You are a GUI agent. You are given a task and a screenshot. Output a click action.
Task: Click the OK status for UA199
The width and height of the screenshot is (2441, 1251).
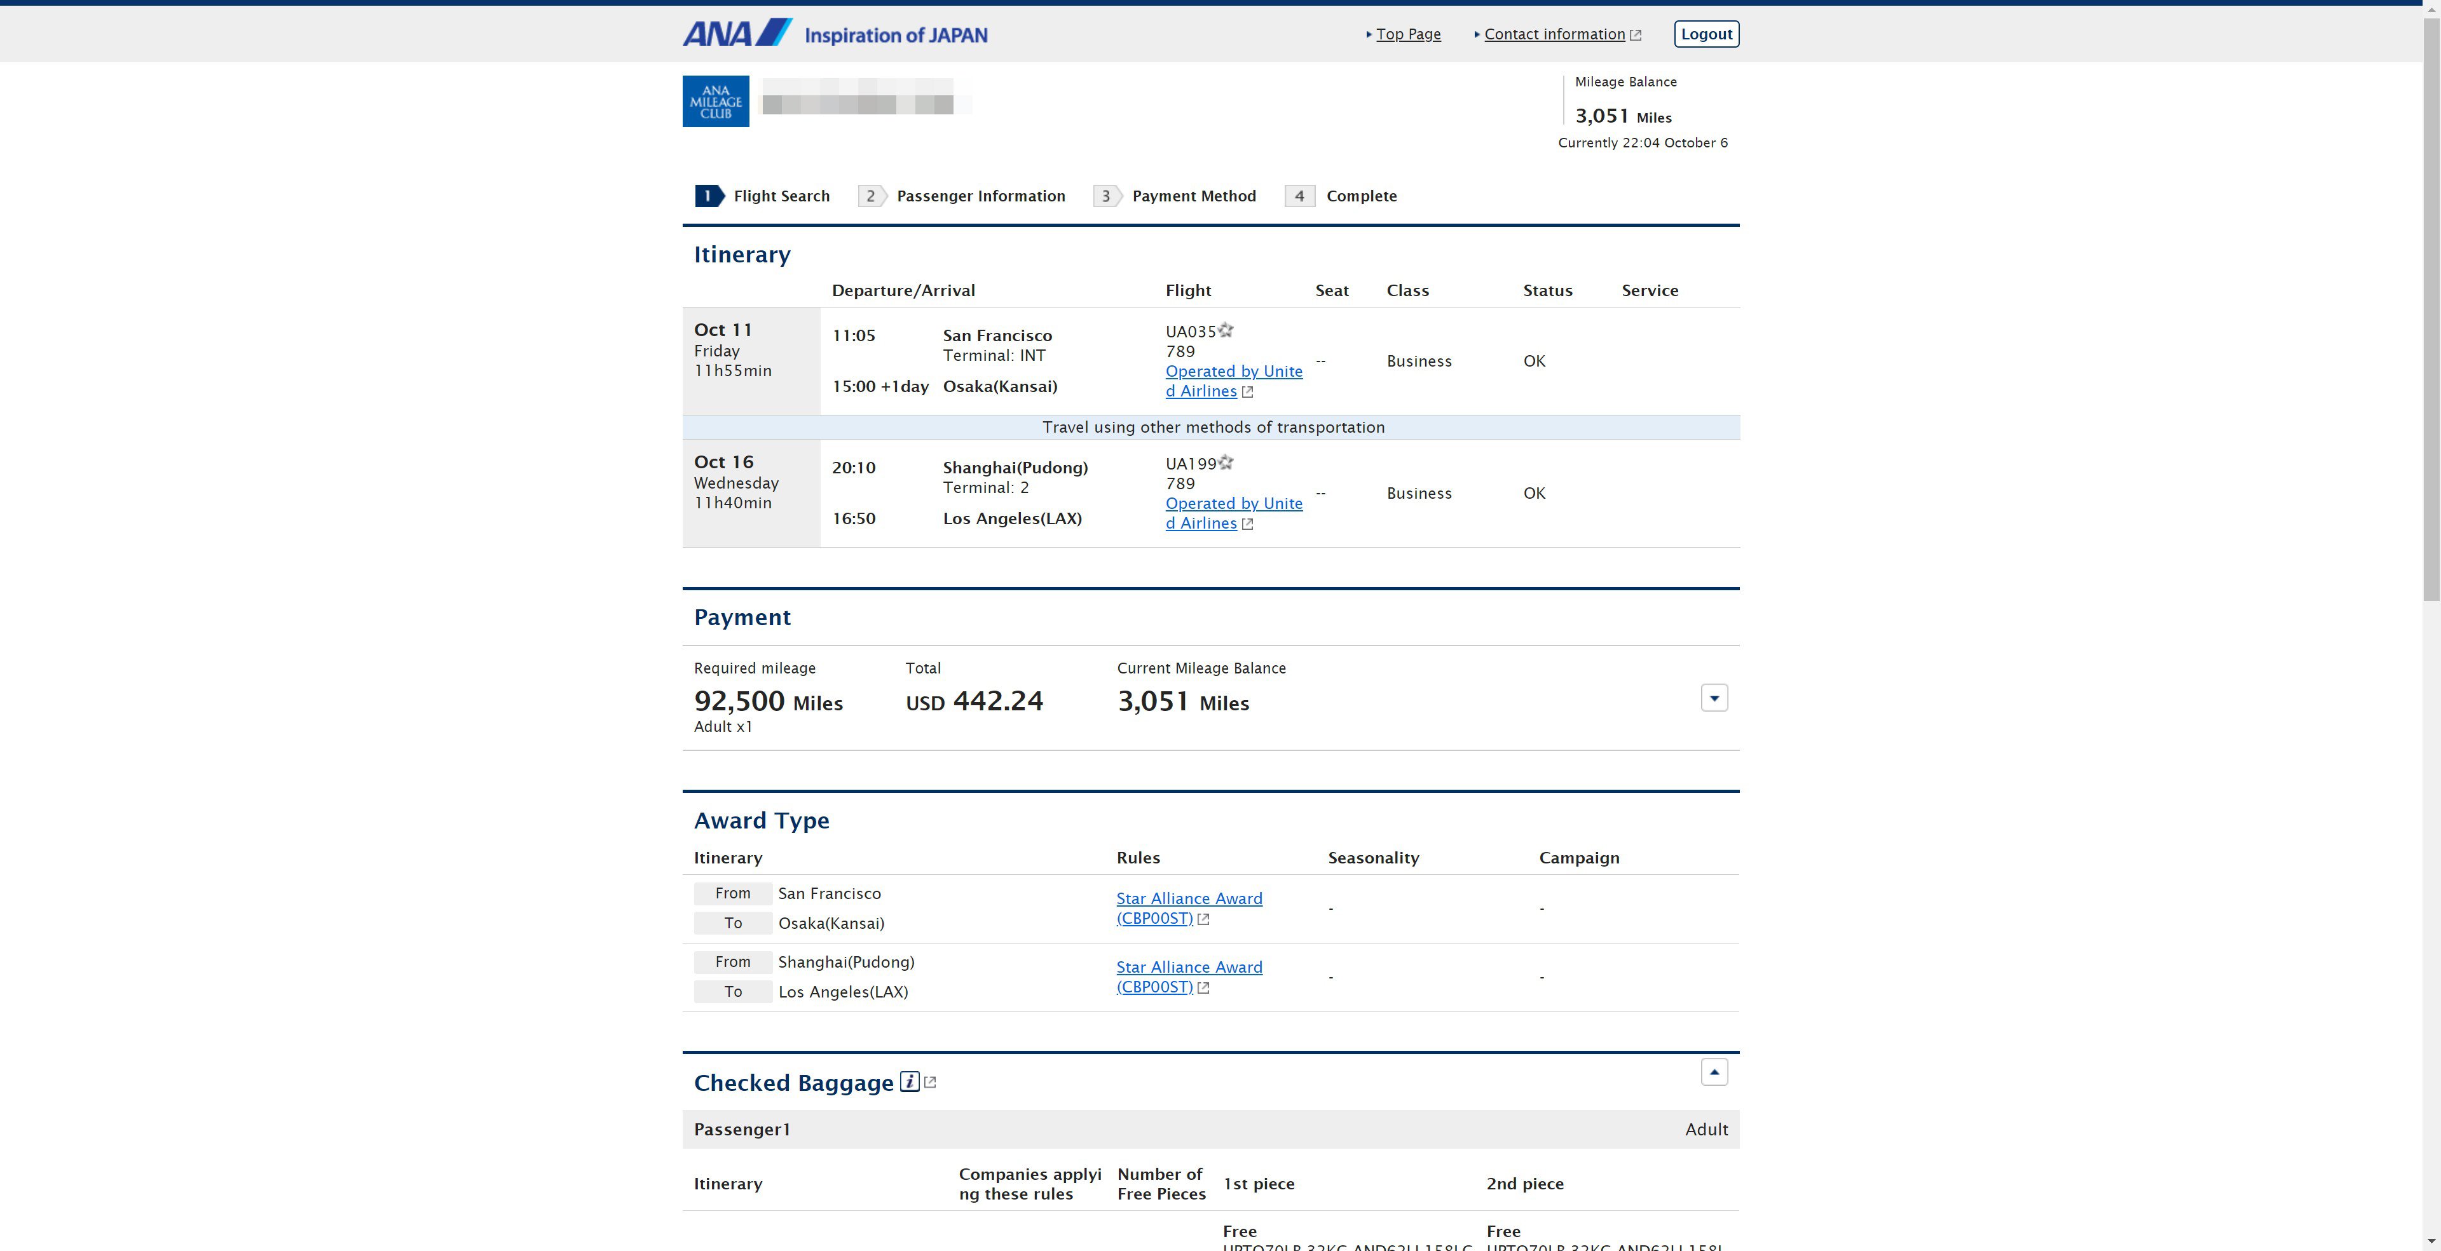pos(1534,494)
